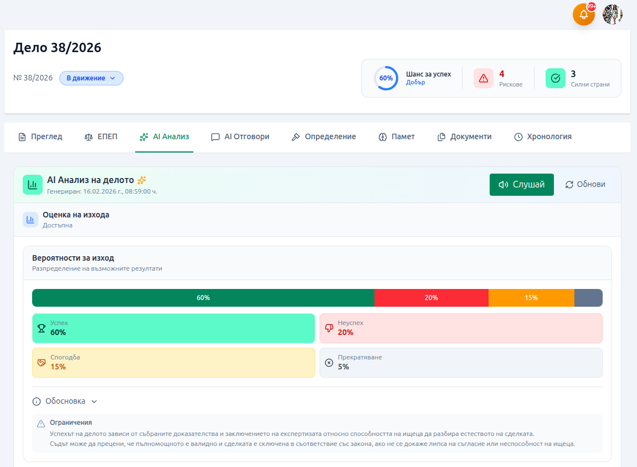Image resolution: width=637 pixels, height=467 pixels.
Task: Click the Преглед tab document icon
Action: 22,137
